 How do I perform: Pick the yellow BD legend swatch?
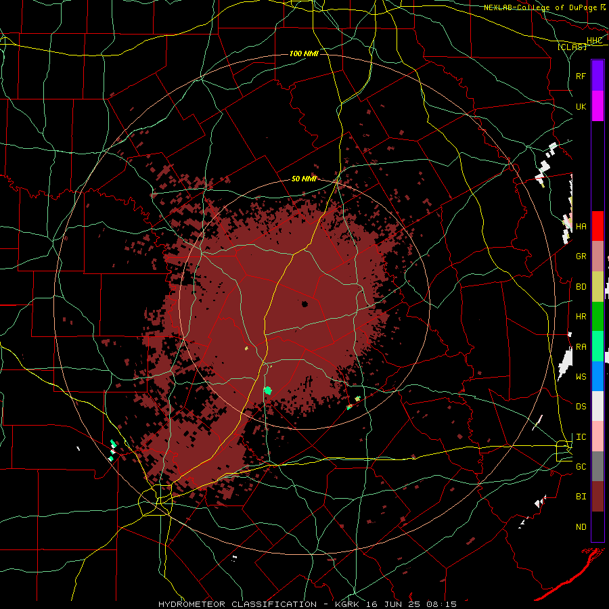[597, 287]
